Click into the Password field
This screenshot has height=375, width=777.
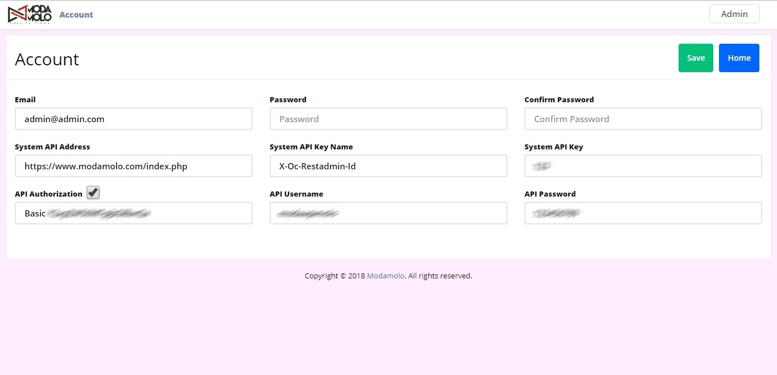pyautogui.click(x=388, y=119)
